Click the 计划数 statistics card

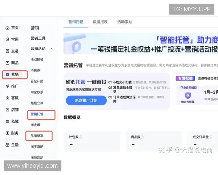coord(92,141)
